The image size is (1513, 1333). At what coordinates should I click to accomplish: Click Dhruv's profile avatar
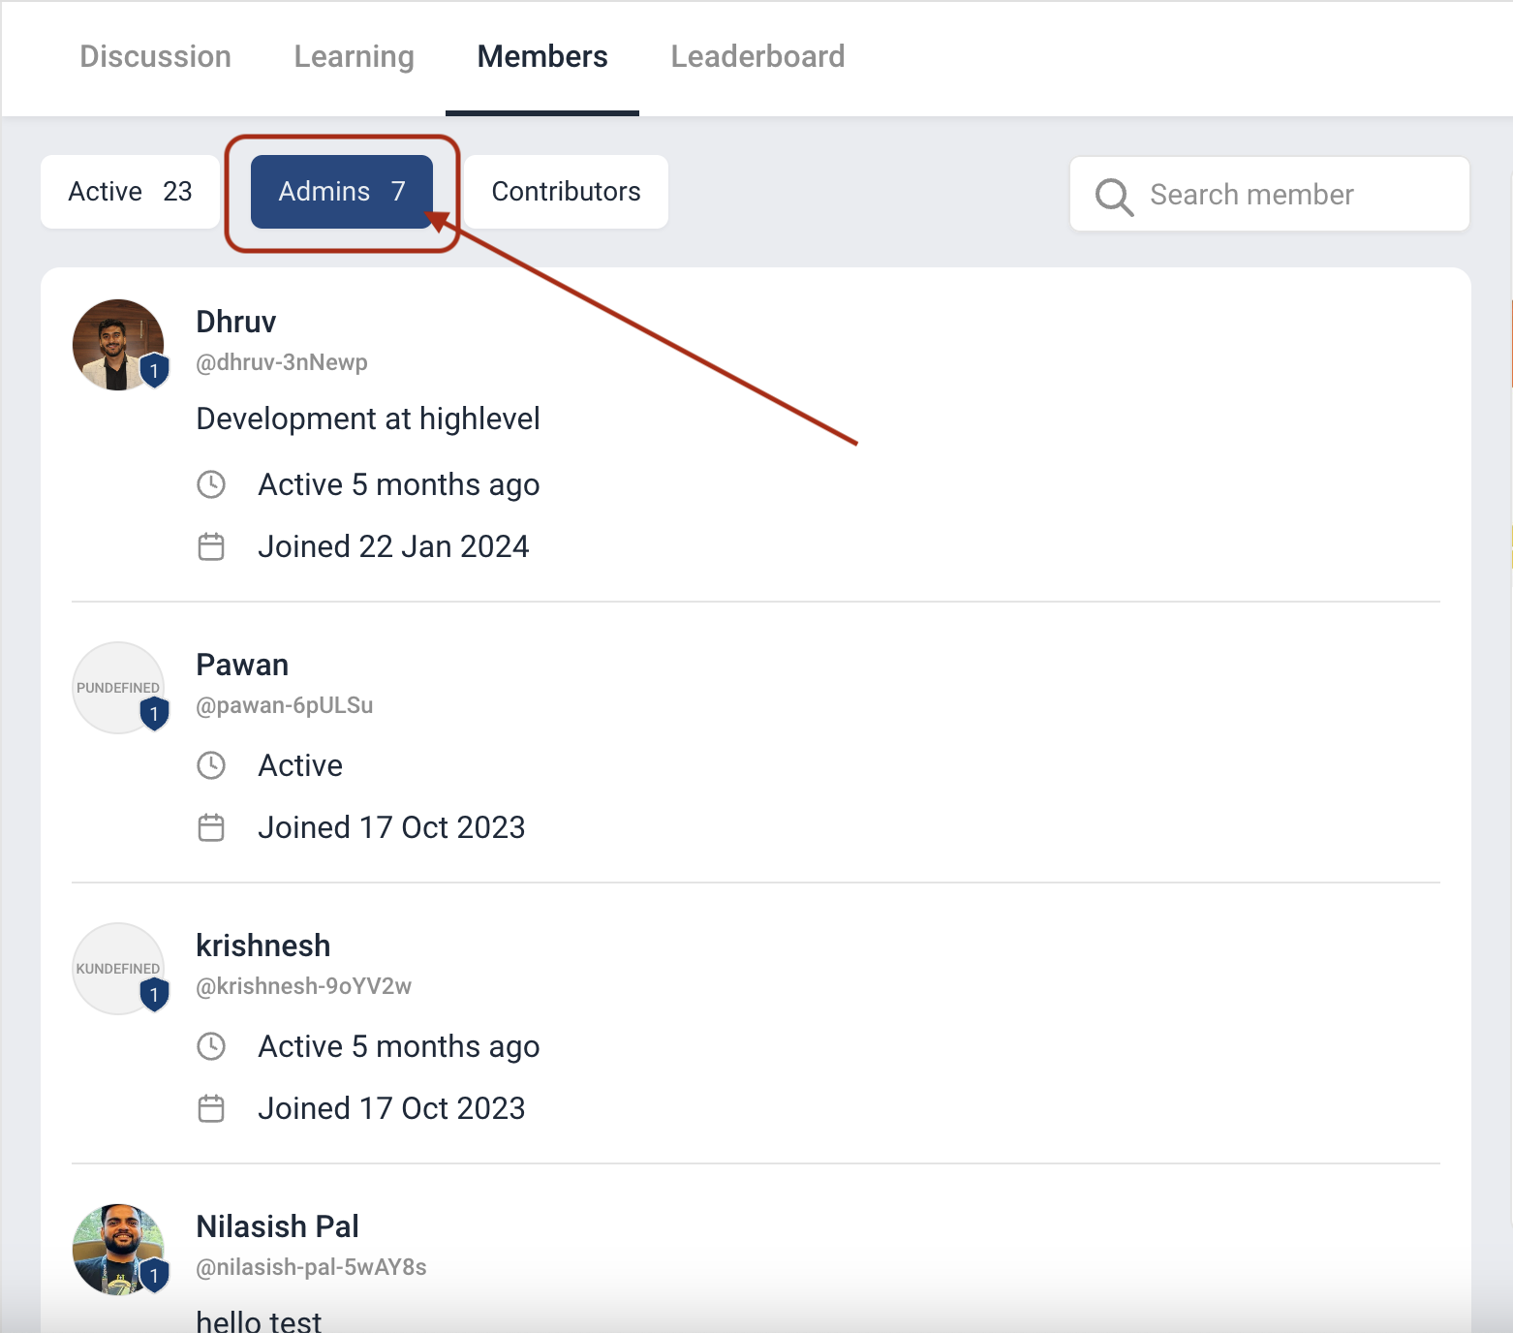coord(118,345)
